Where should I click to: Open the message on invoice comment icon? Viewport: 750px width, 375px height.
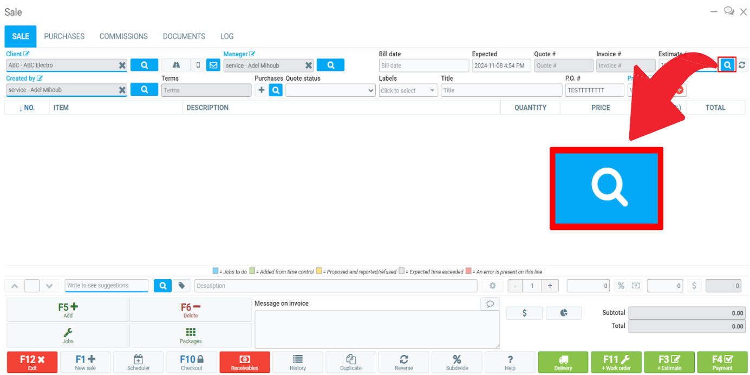(490, 304)
